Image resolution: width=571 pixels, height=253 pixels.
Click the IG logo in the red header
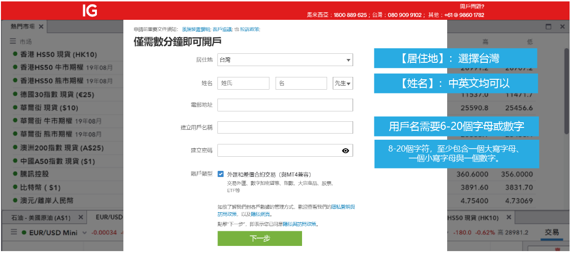click(90, 11)
